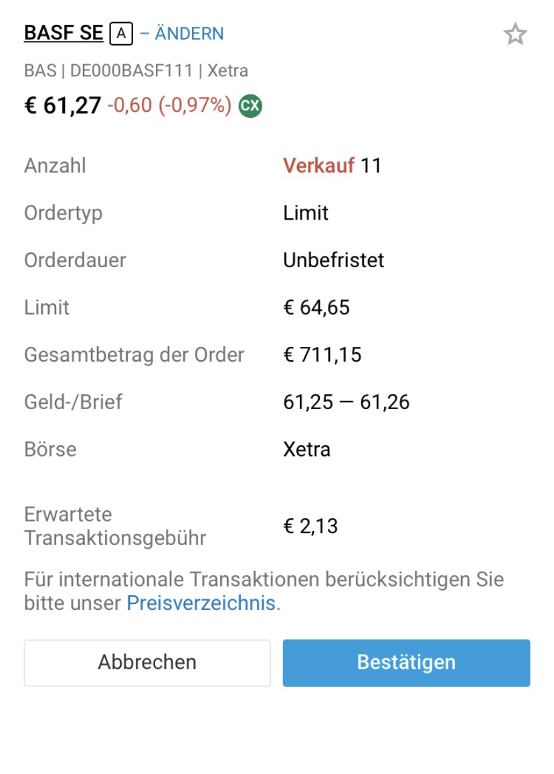Image resolution: width=554 pixels, height=774 pixels.
Task: Click the limit price € 64,65
Action: pos(316,307)
